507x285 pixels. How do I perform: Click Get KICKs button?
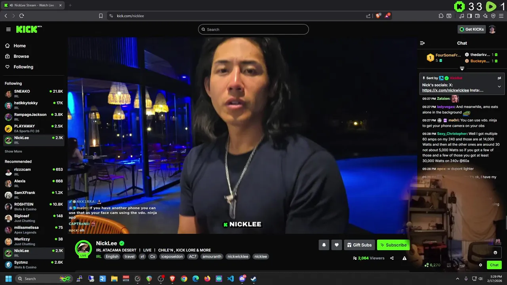click(x=471, y=29)
